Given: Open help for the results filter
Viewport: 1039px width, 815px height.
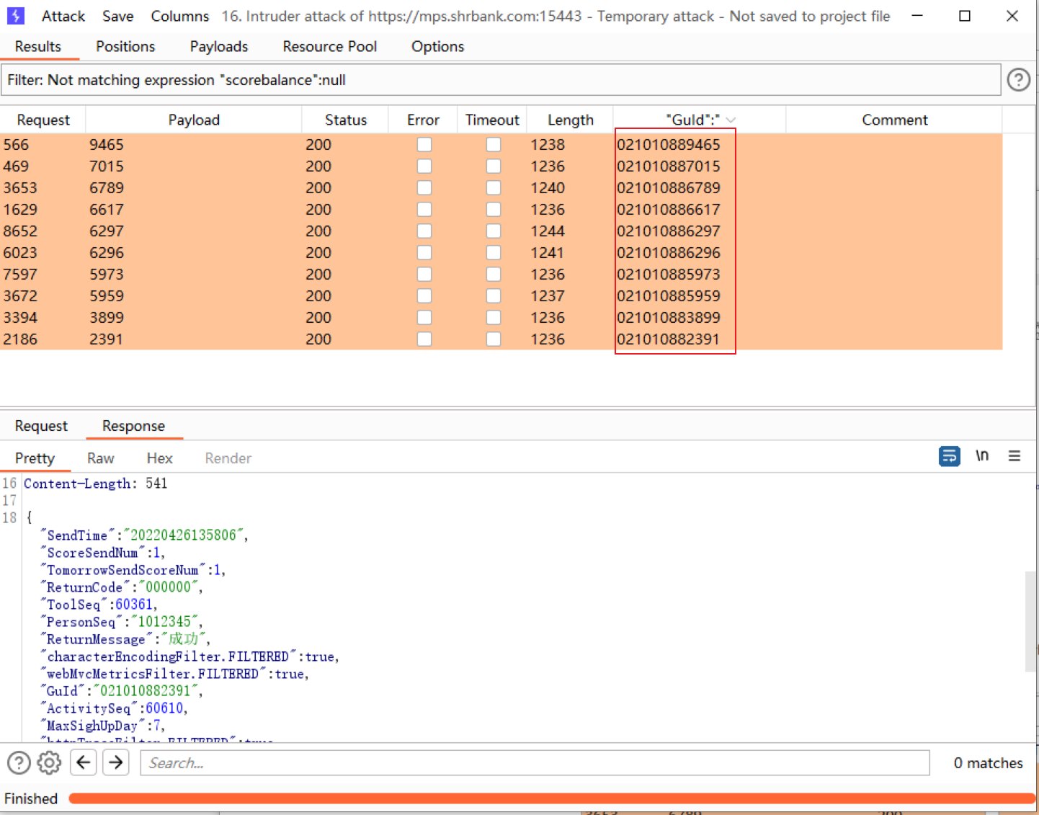Looking at the screenshot, I should [x=1018, y=80].
